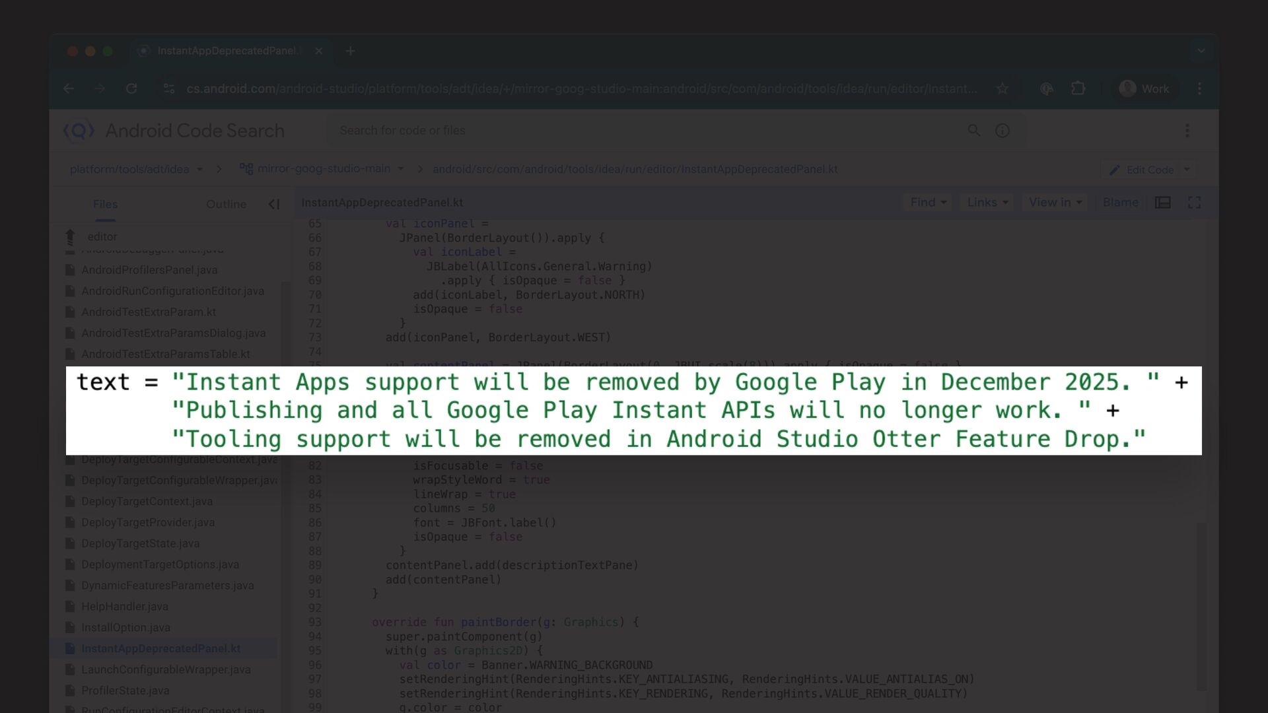Go up to parent editor directory
This screenshot has width=1268, height=713.
(x=71, y=236)
